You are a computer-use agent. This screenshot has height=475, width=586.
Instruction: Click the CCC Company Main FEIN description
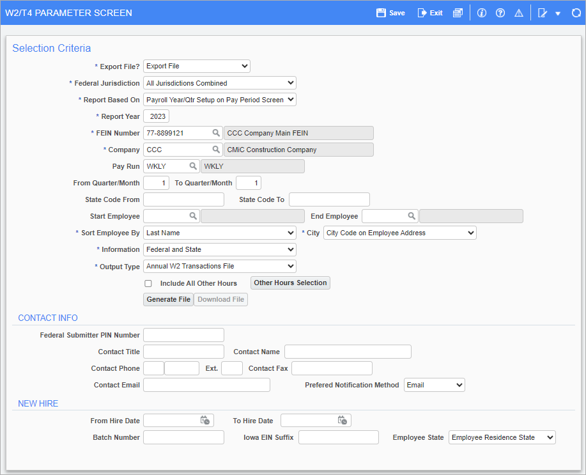click(298, 133)
